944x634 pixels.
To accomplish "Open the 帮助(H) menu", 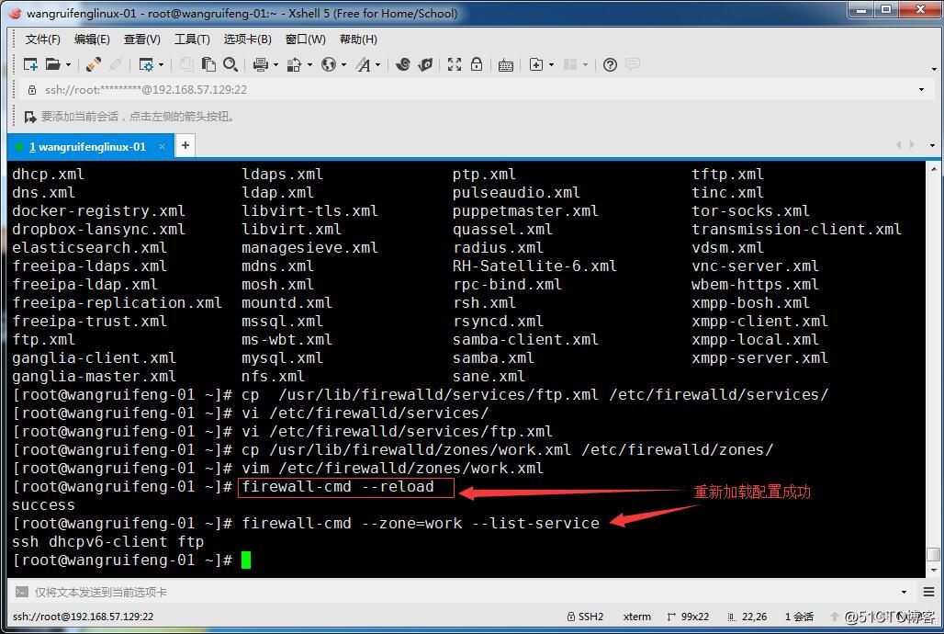I will point(358,40).
